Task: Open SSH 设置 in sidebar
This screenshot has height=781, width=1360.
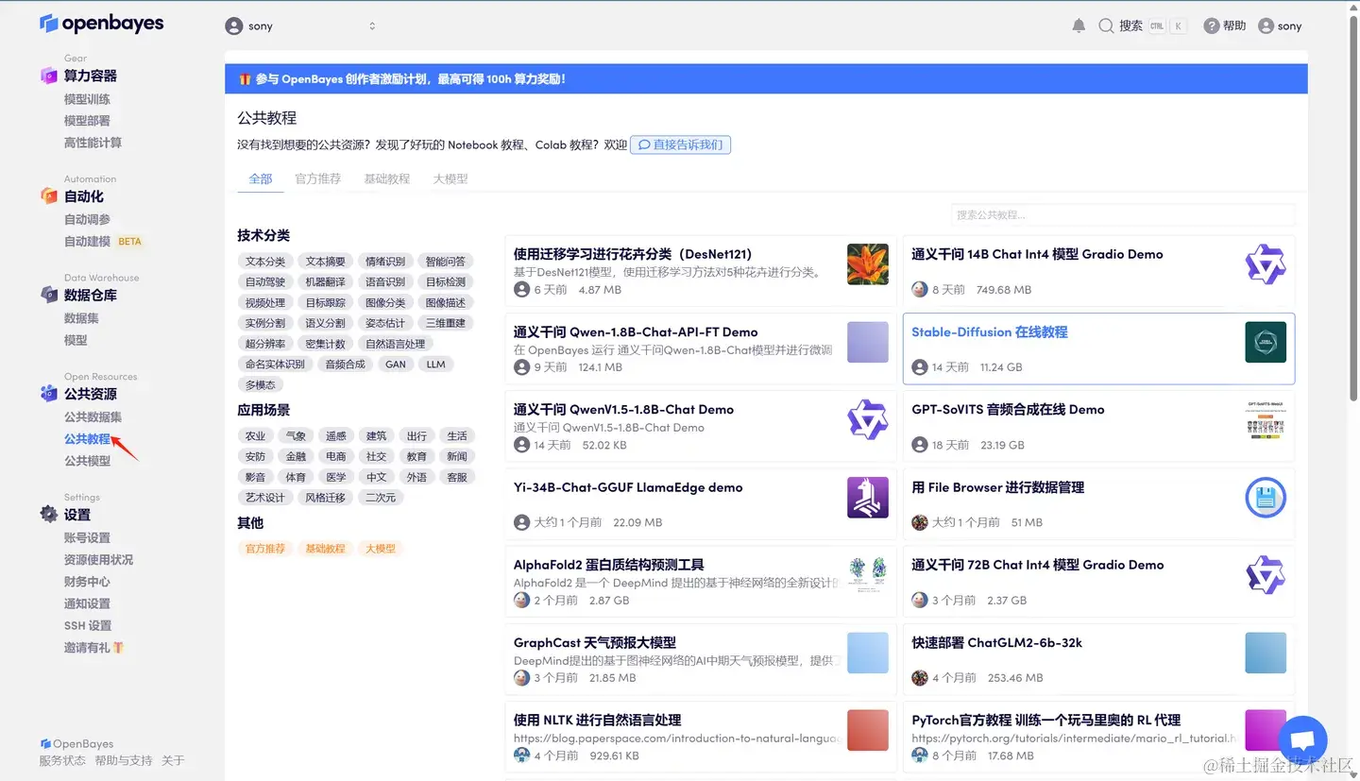Action: point(88,625)
